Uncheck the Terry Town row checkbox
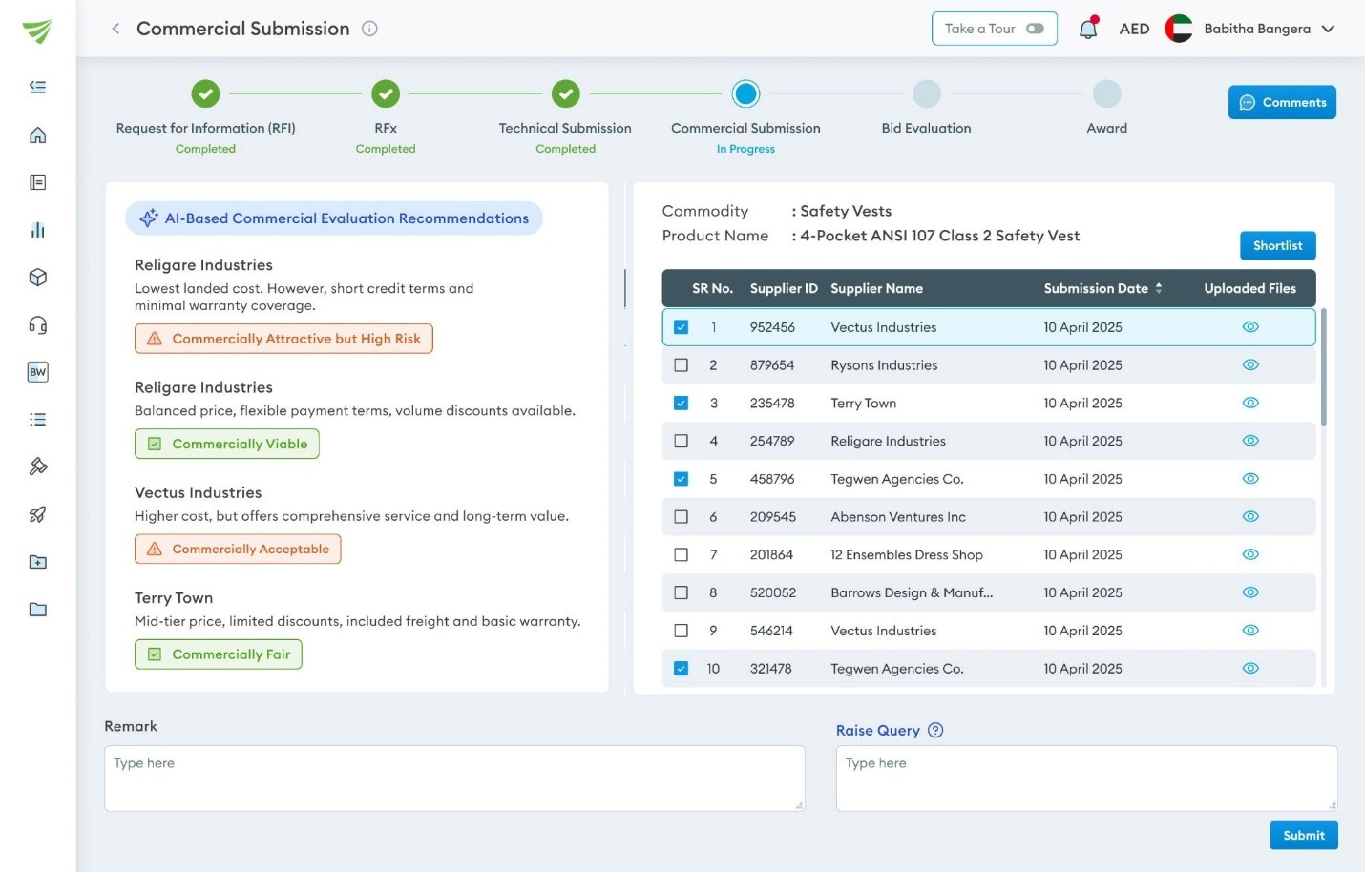This screenshot has width=1365, height=872. coord(681,403)
